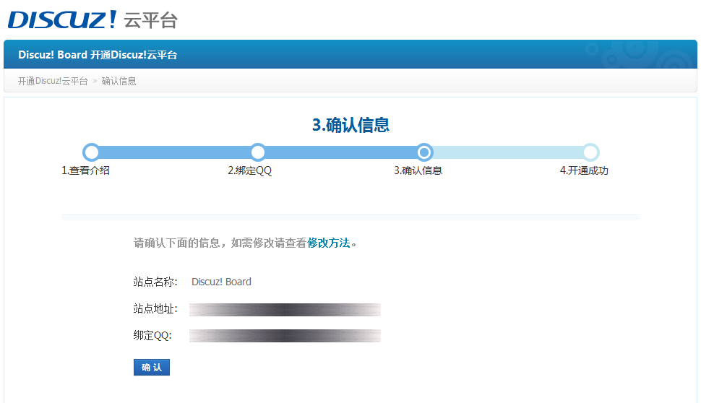
Task: Click the blurred 绑定QQ value
Action: tap(285, 336)
